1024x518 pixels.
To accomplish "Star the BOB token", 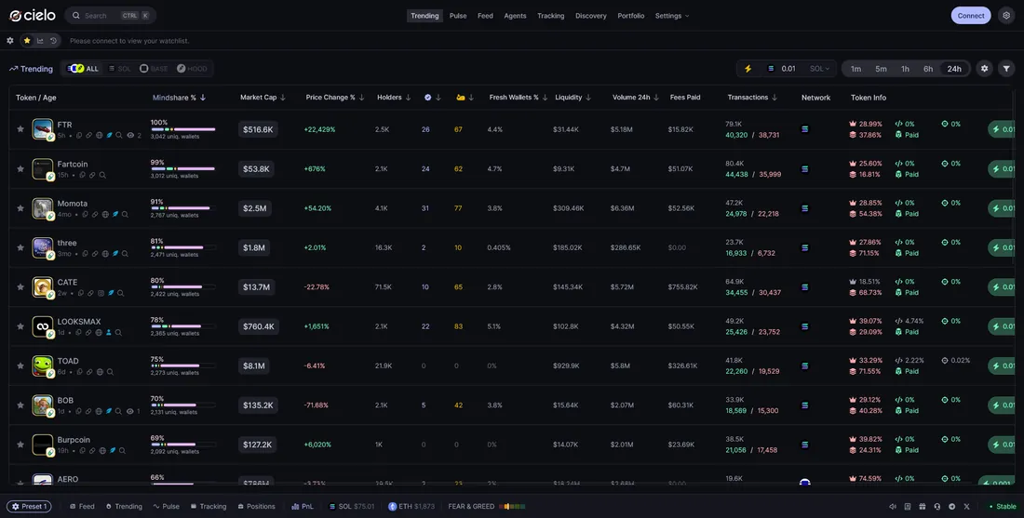I will click(20, 405).
